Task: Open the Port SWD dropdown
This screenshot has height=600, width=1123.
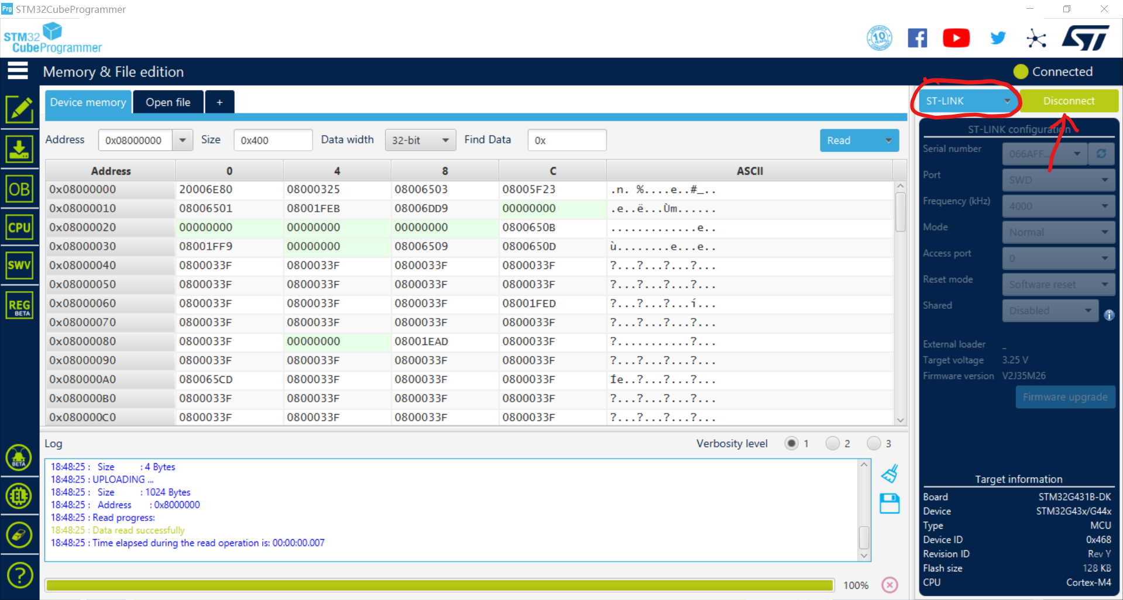Action: [x=1058, y=180]
